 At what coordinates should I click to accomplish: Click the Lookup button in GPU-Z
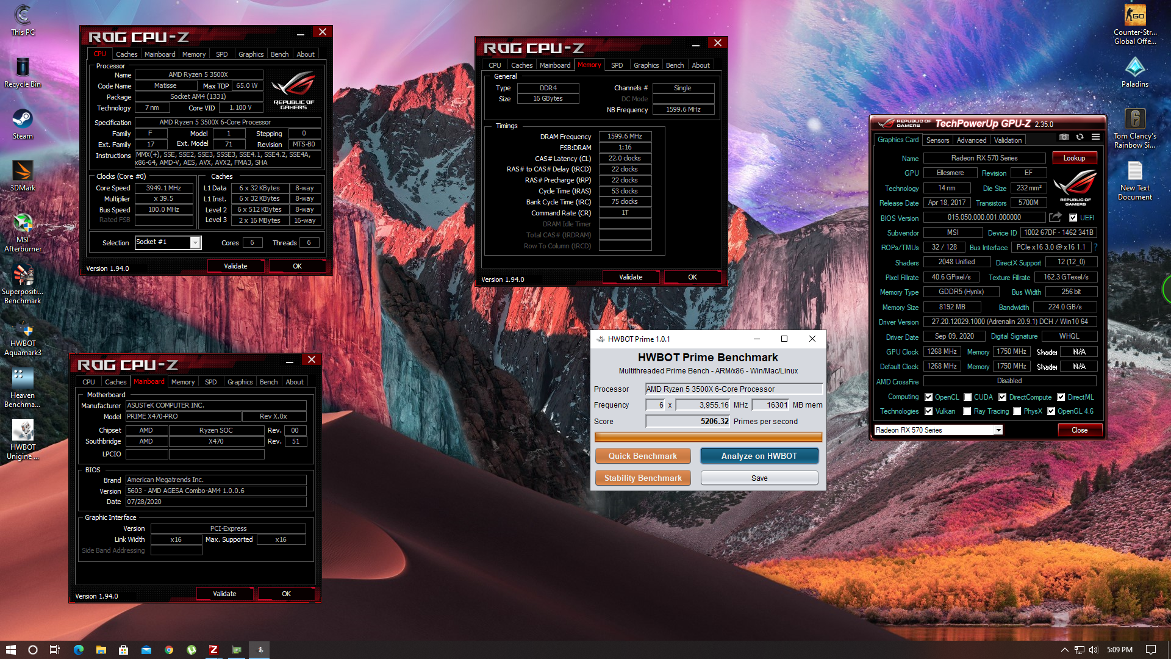pos(1074,158)
